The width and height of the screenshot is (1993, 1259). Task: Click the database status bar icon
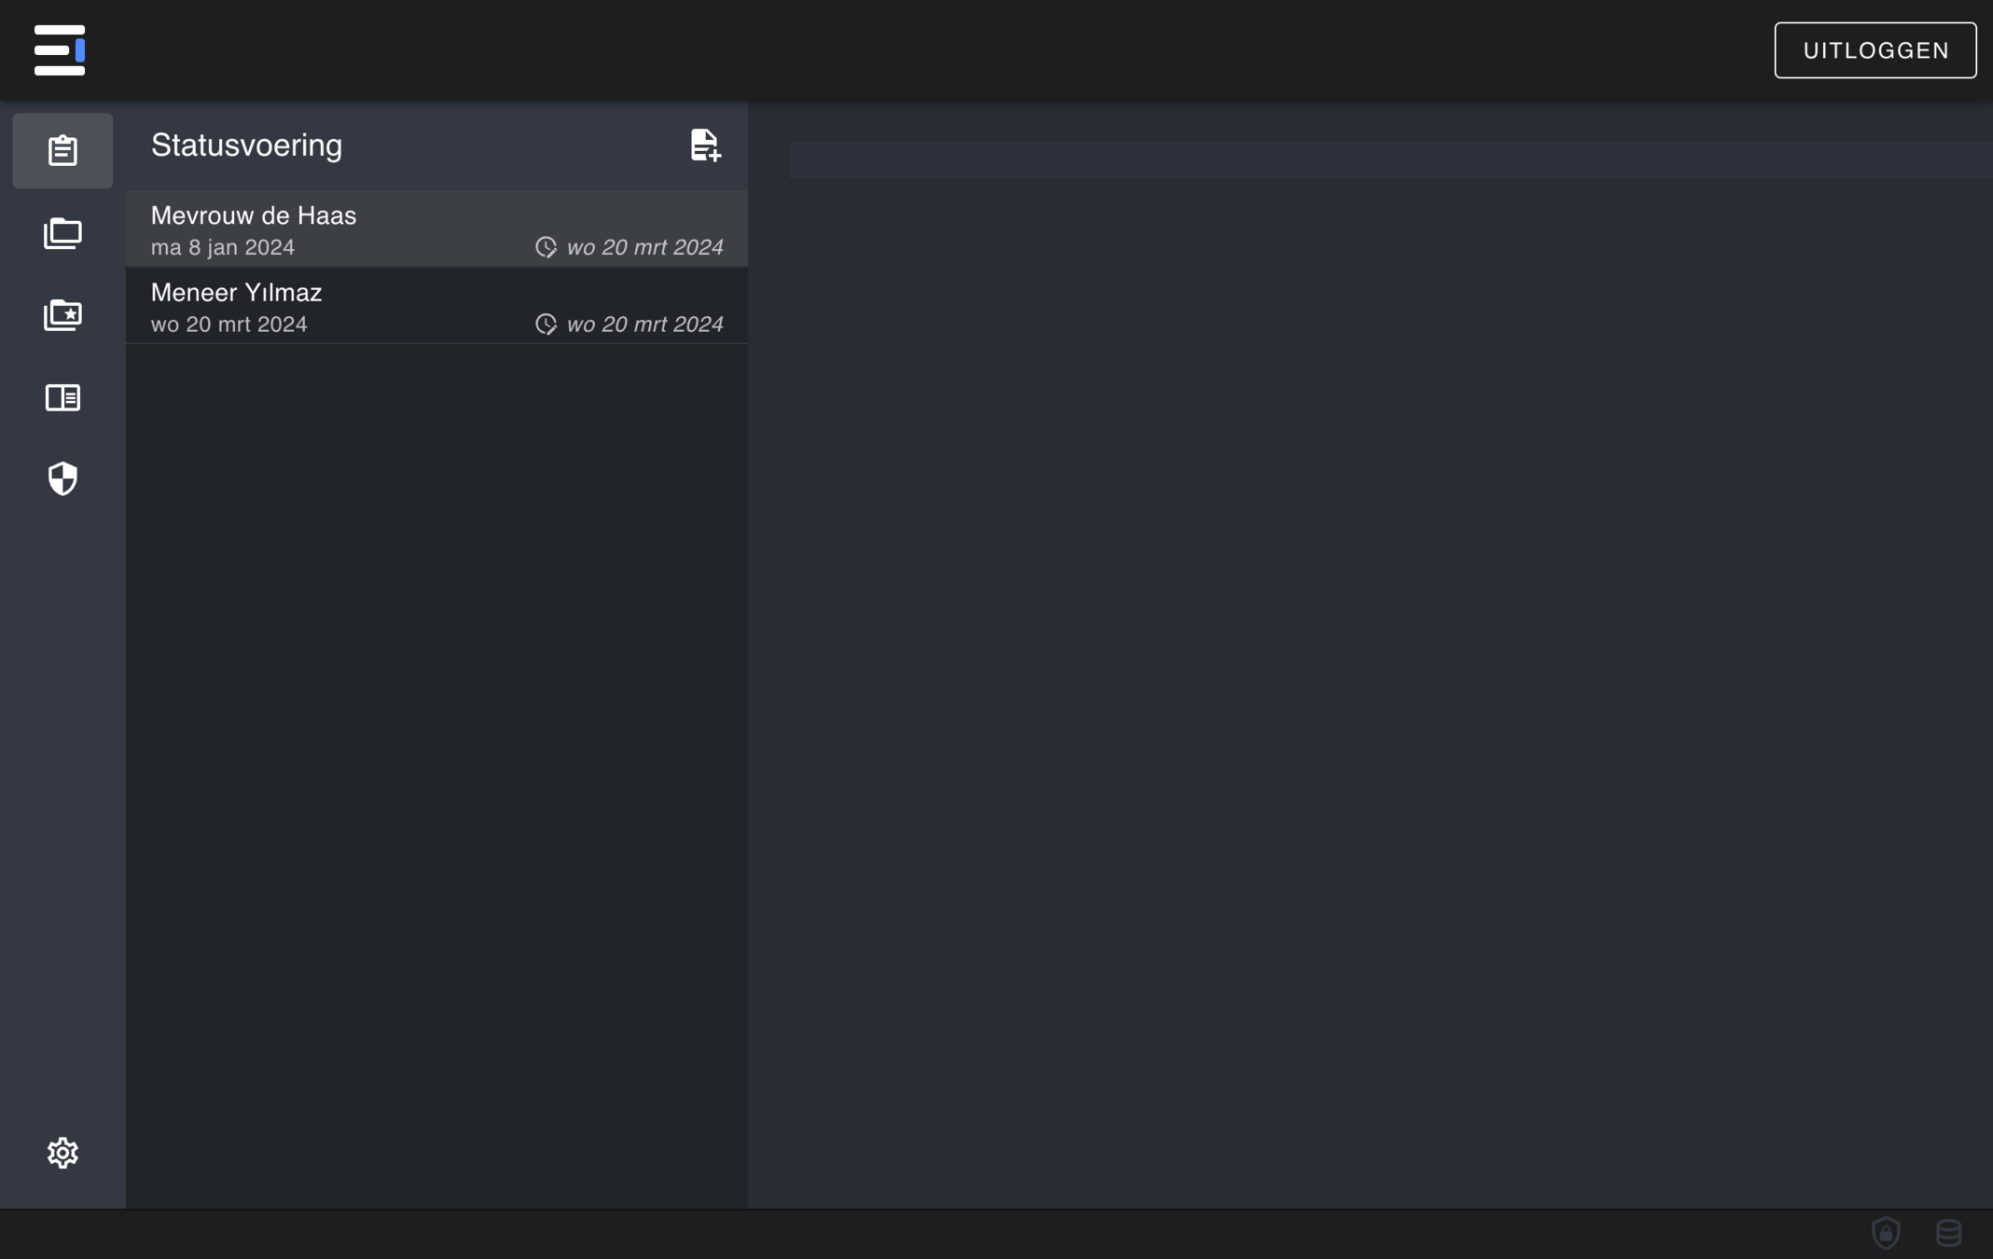point(1948,1233)
